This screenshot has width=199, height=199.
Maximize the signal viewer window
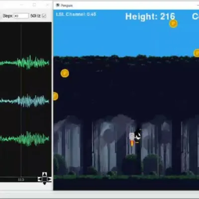tap(34, 5)
